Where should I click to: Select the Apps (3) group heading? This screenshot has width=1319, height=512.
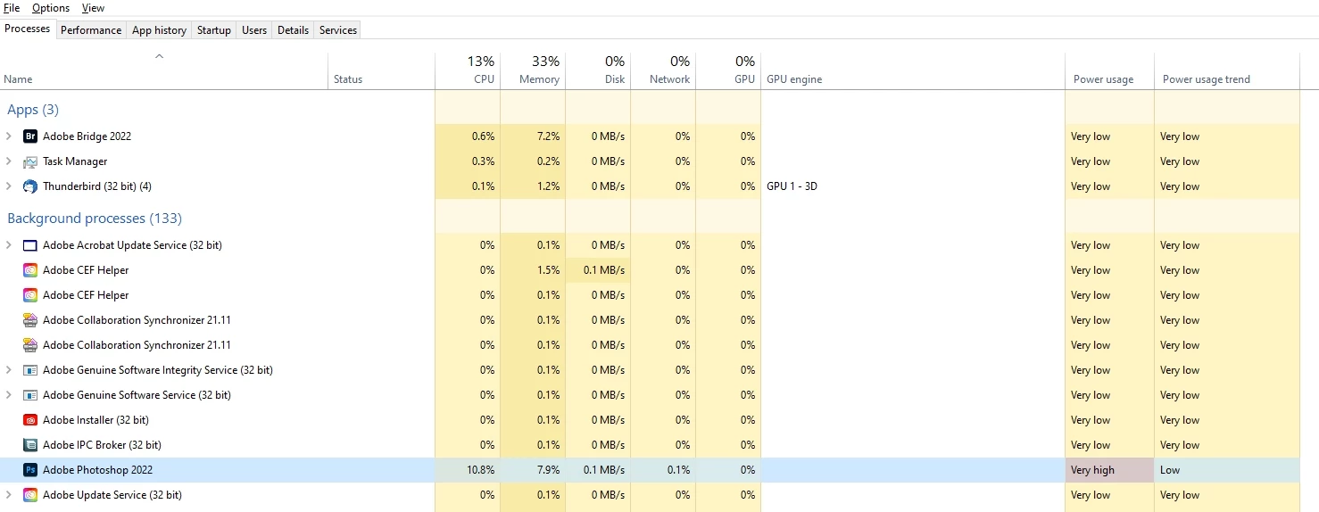(33, 110)
